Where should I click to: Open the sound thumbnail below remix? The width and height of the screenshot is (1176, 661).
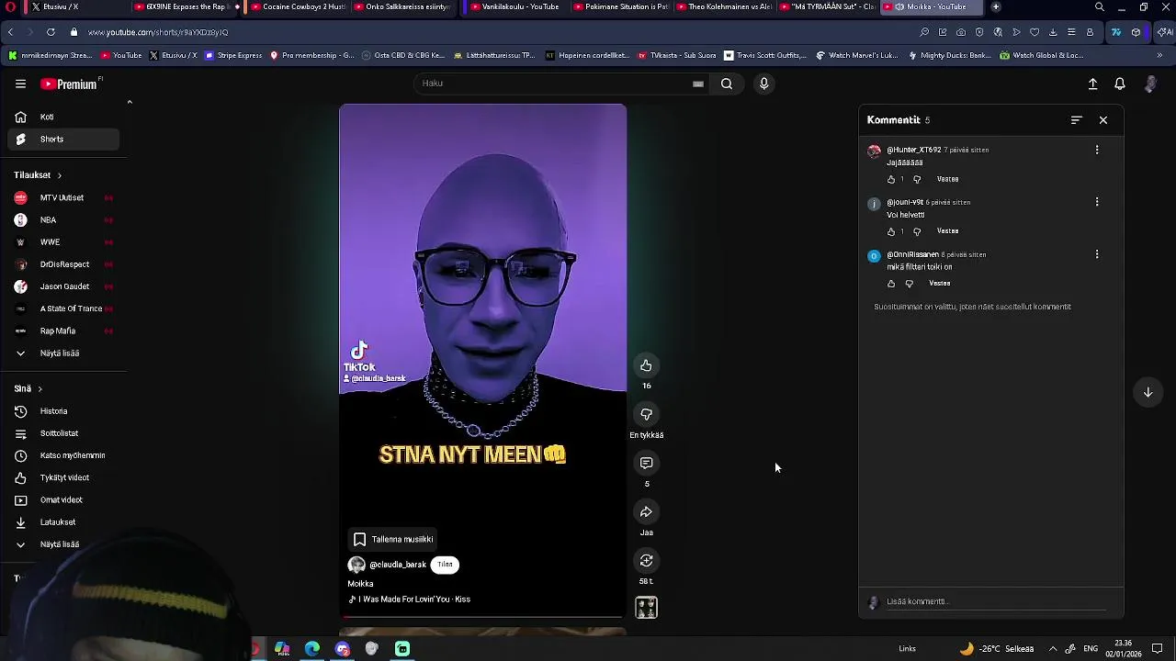coord(646,608)
